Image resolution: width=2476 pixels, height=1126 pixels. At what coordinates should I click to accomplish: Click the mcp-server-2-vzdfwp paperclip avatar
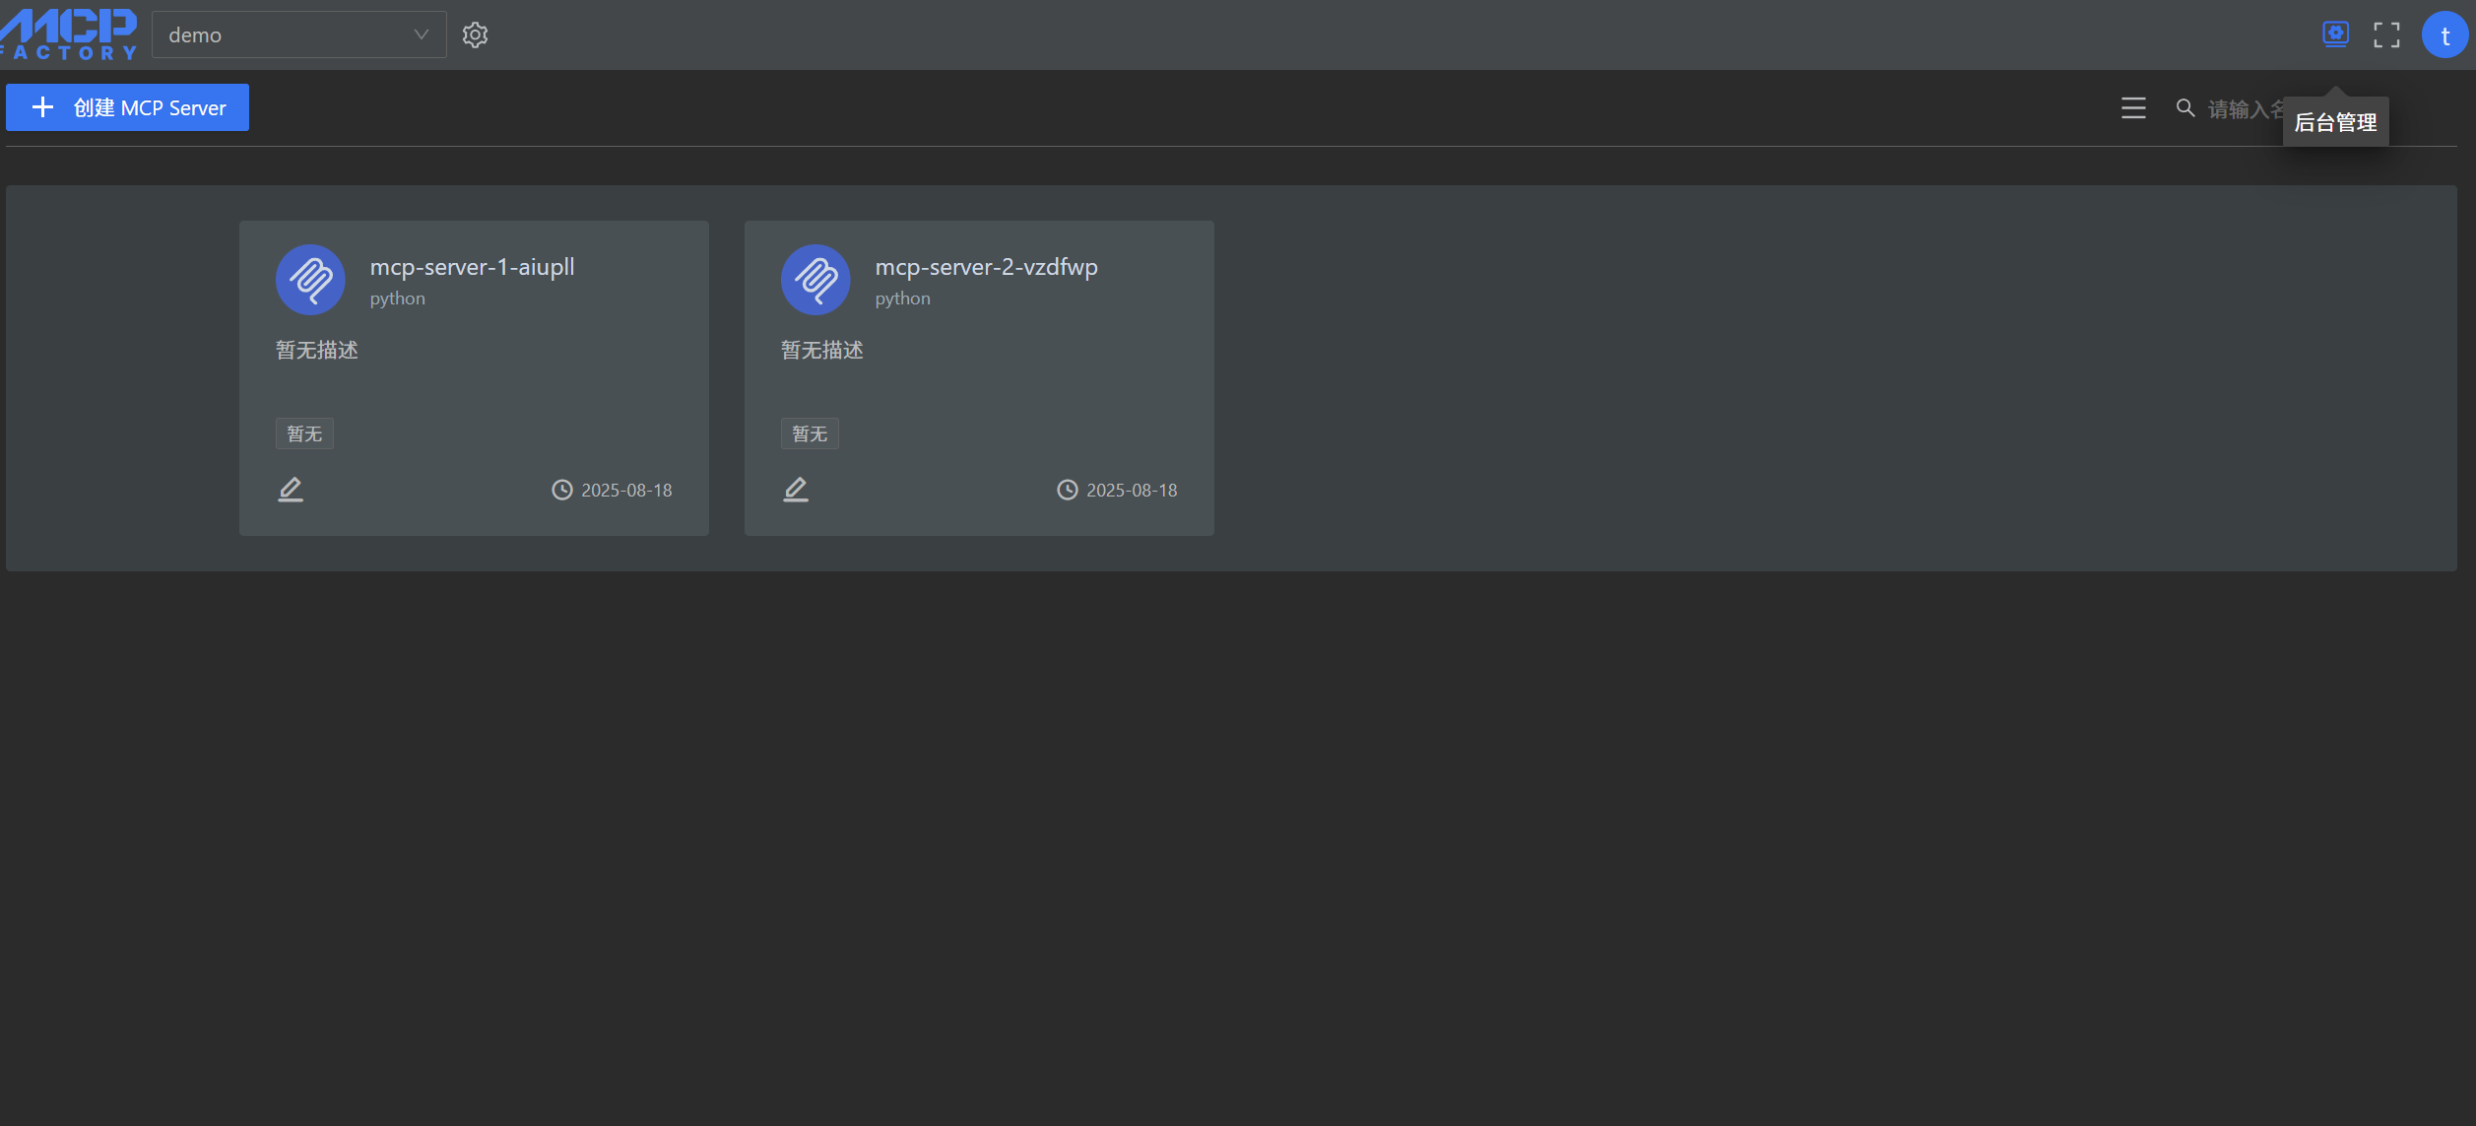click(815, 280)
